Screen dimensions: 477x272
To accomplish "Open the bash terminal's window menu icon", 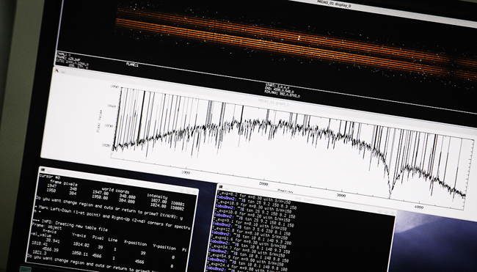I will pos(221,187).
